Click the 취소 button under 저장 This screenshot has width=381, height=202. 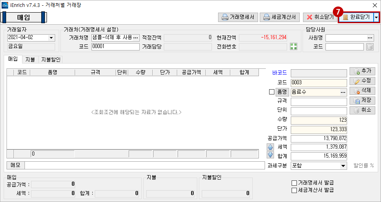click(x=362, y=110)
